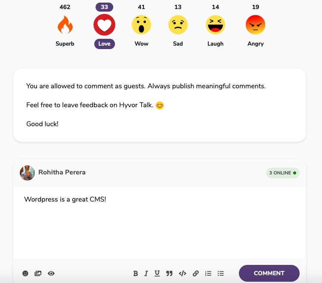The image size is (322, 283).
Task: Click inside the comment text editor
Action: point(160,223)
